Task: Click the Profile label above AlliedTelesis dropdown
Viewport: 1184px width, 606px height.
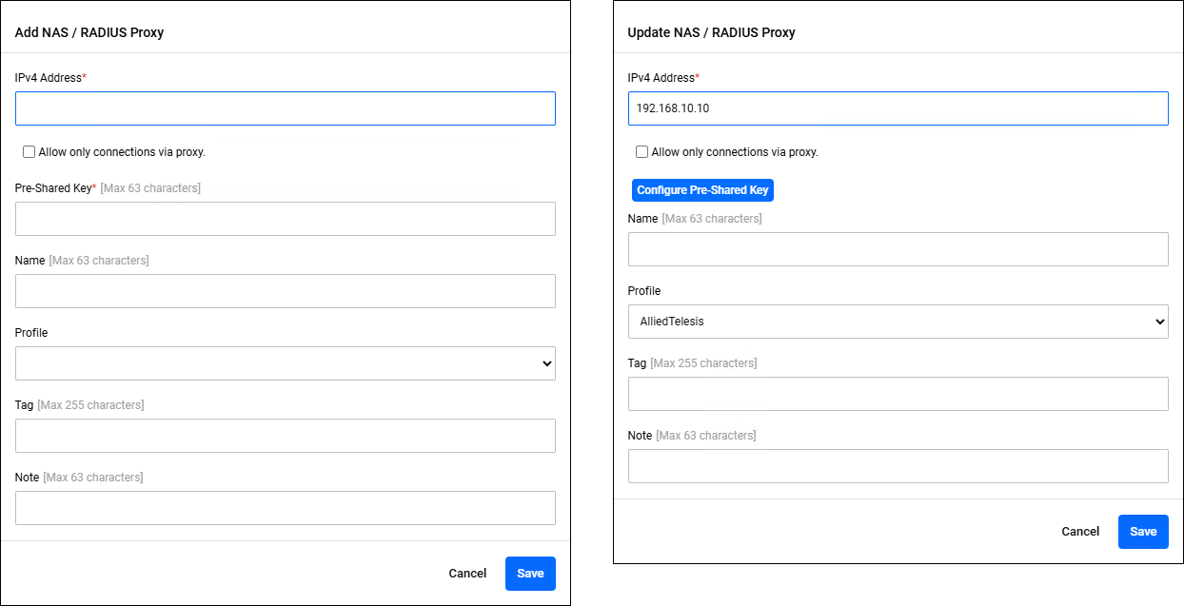Action: (x=644, y=291)
